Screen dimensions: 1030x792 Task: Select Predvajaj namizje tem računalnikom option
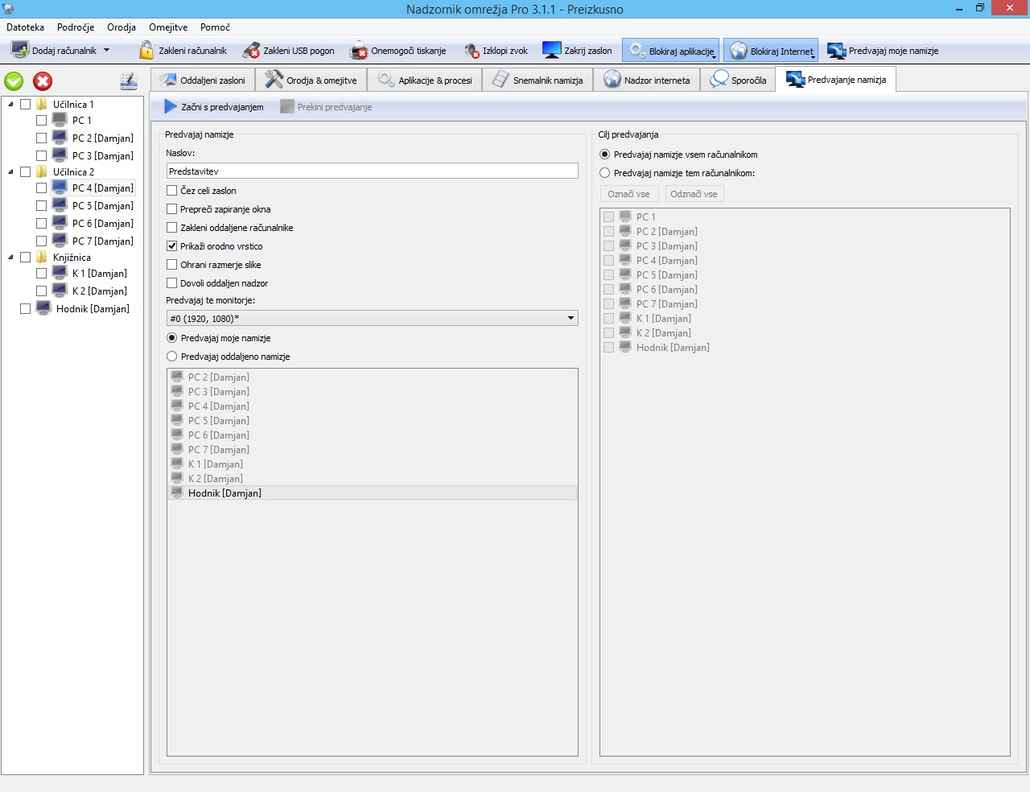coord(605,173)
